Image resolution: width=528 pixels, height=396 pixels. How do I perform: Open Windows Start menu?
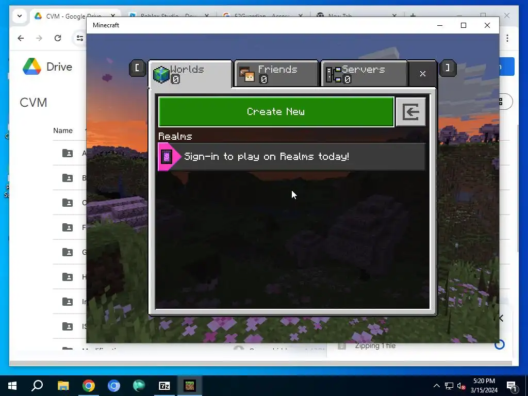[12, 386]
